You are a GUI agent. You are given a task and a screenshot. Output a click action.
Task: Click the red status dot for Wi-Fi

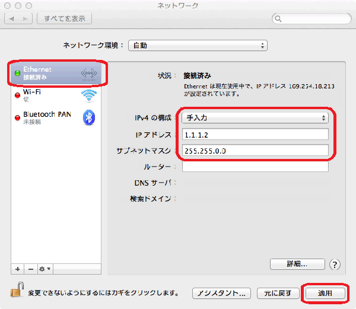click(17, 95)
